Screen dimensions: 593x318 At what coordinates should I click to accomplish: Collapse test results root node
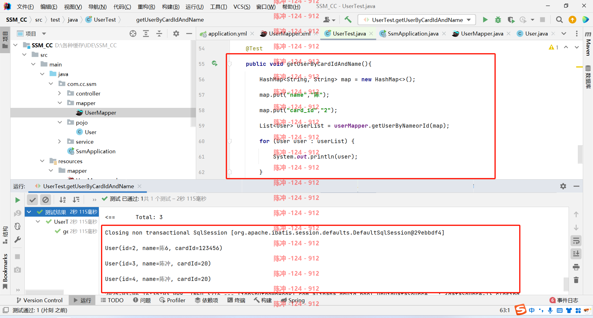(x=29, y=212)
